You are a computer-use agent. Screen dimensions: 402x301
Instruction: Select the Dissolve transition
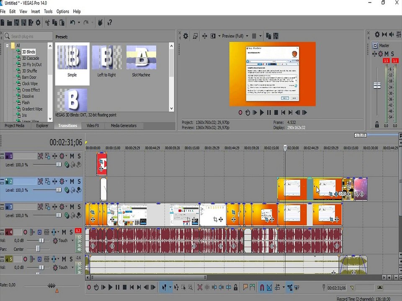pos(28,96)
